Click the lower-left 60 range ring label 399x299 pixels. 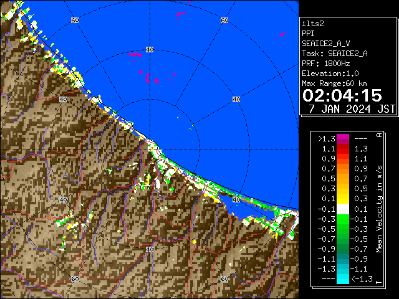coord(75,279)
